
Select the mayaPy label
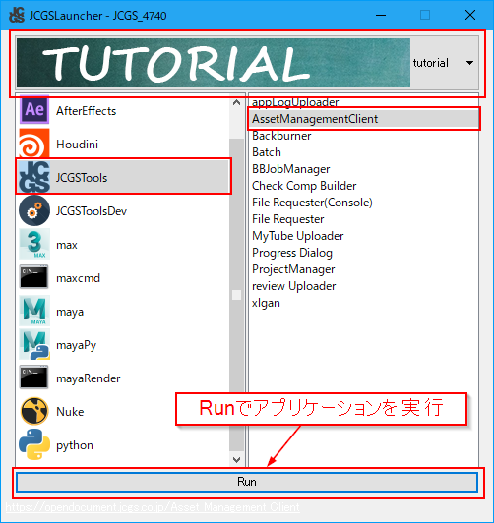(76, 345)
